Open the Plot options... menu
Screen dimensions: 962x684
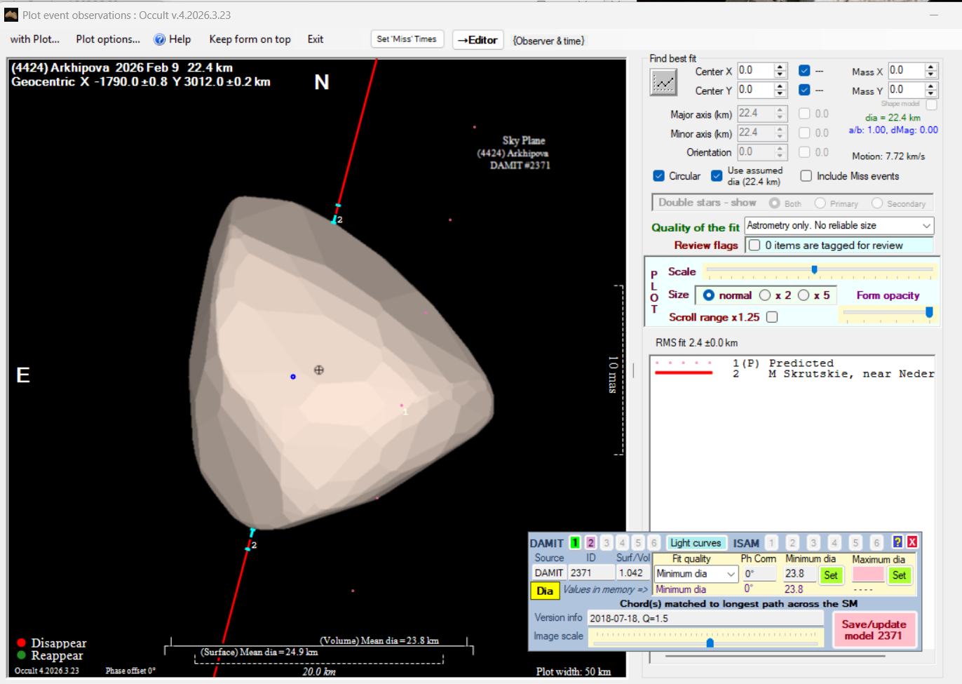pyautogui.click(x=108, y=39)
